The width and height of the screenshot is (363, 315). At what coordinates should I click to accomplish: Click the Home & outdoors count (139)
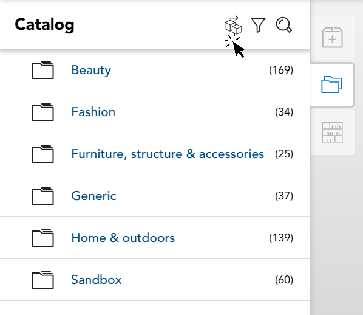tap(281, 238)
